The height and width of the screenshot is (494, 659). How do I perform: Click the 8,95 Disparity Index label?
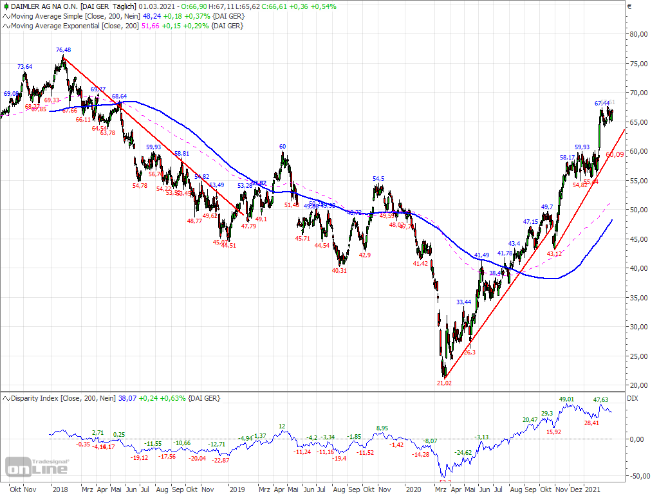point(382,428)
